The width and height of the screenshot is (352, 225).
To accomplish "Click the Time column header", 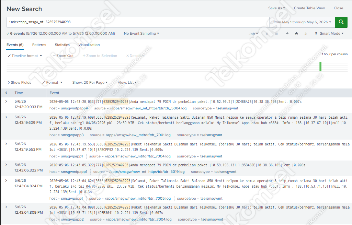I will pyautogui.click(x=19, y=93).
